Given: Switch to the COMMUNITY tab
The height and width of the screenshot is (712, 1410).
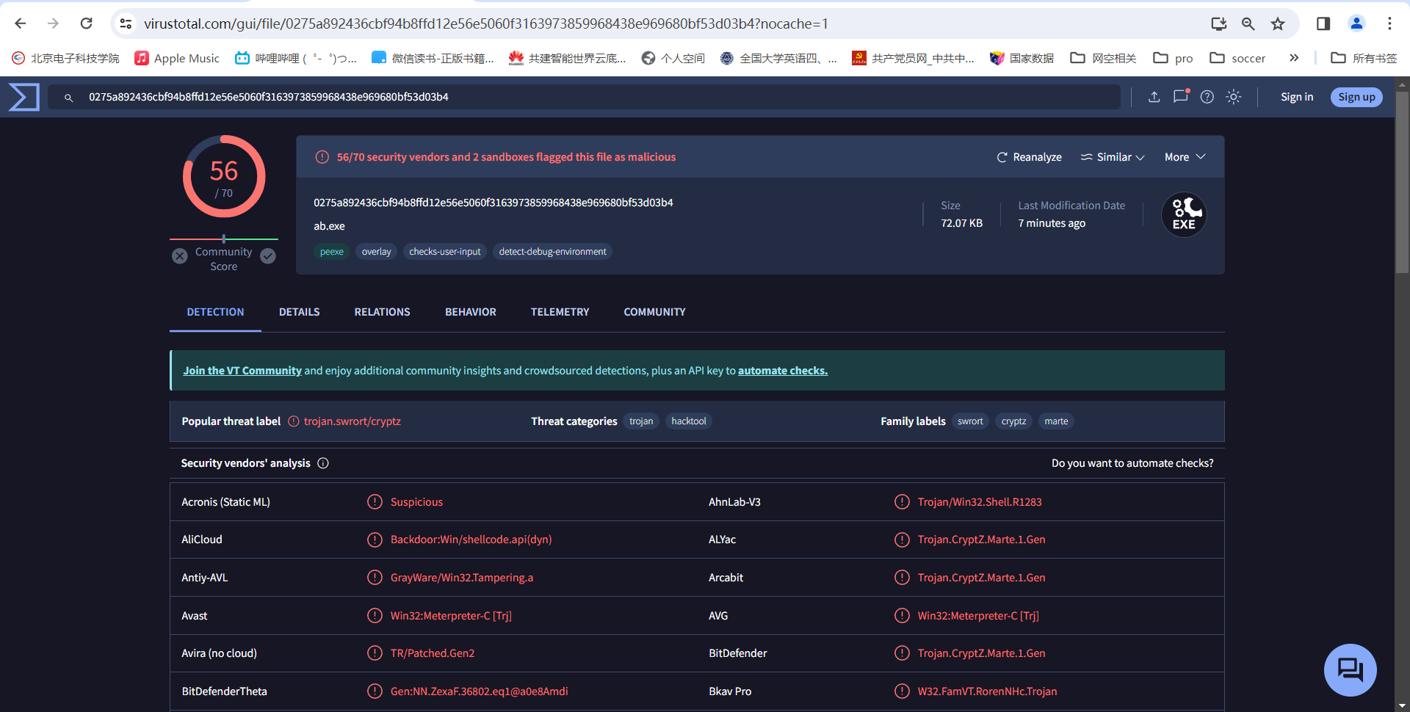Looking at the screenshot, I should tap(654, 312).
